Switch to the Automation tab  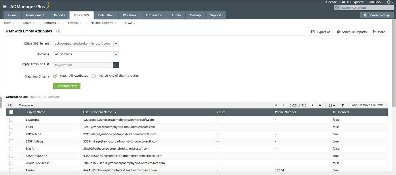154,15
